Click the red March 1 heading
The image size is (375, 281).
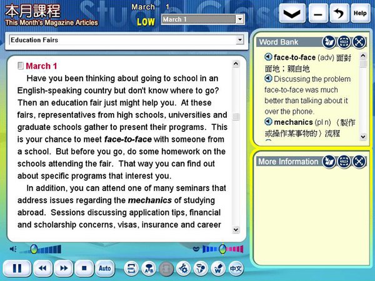click(41, 66)
